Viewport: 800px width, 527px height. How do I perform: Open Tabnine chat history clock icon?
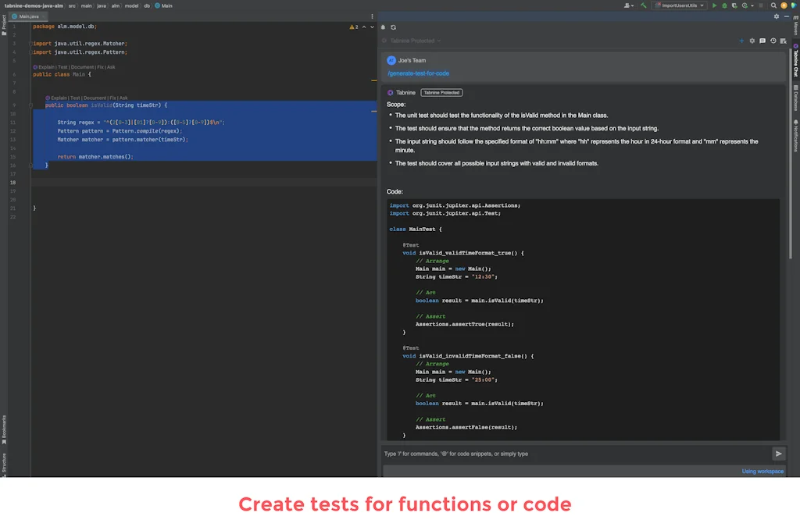tap(773, 41)
